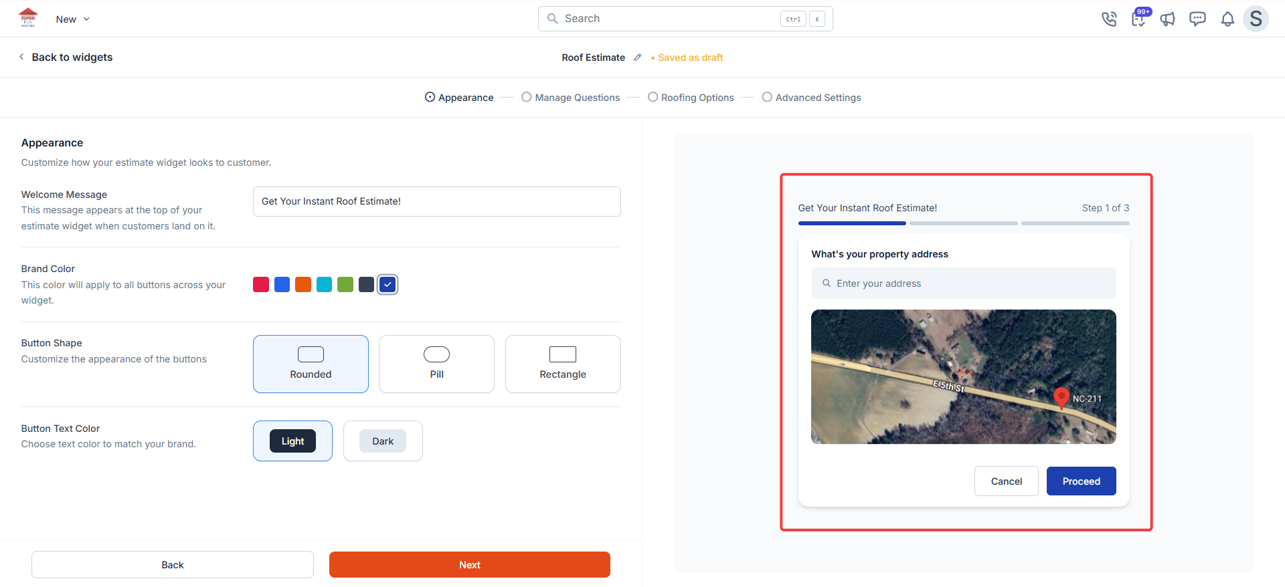Viewport: 1285px width, 587px height.
Task: Go to Roofing Options step
Action: click(x=691, y=98)
